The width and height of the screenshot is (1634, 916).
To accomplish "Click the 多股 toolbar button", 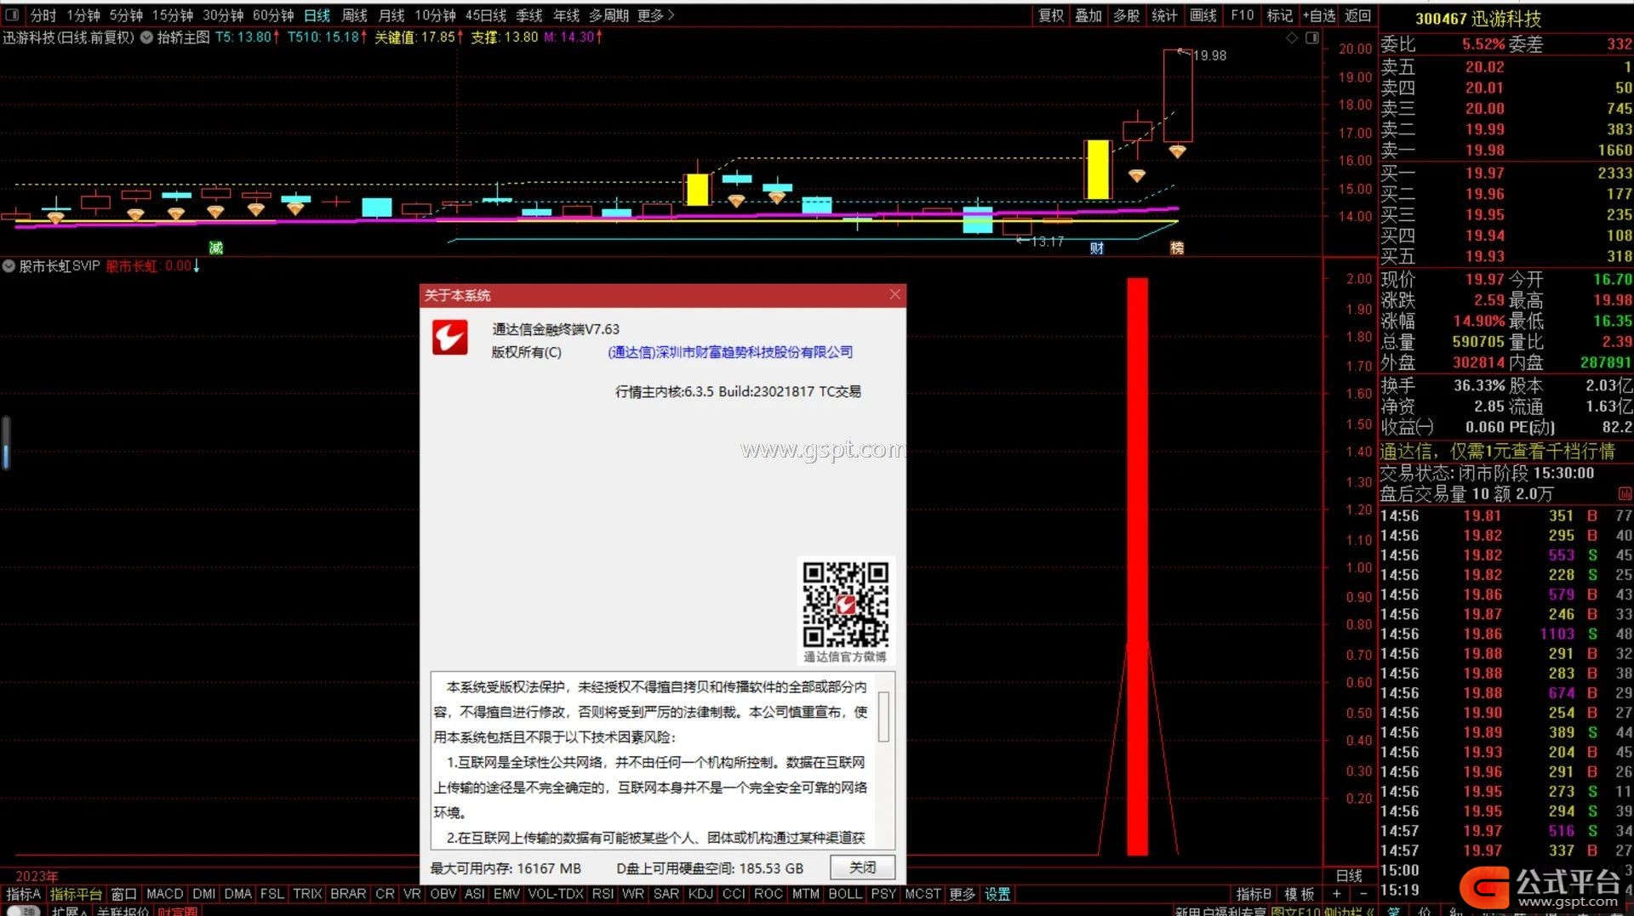I will point(1126,15).
